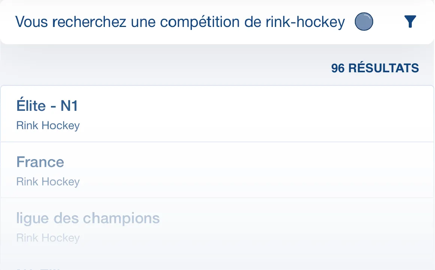Select the Rink Hockey tag under ligue des champions
Viewport: 435px width, 270px height.
[48, 237]
